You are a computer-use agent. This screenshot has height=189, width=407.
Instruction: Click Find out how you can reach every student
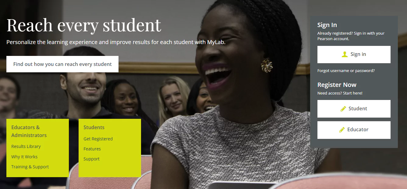(x=62, y=64)
